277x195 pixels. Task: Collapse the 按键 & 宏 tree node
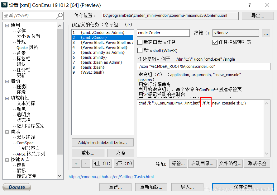7,160
